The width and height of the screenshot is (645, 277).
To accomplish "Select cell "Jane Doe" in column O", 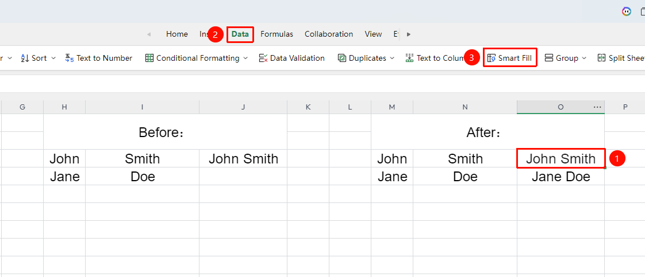I will 560,177.
